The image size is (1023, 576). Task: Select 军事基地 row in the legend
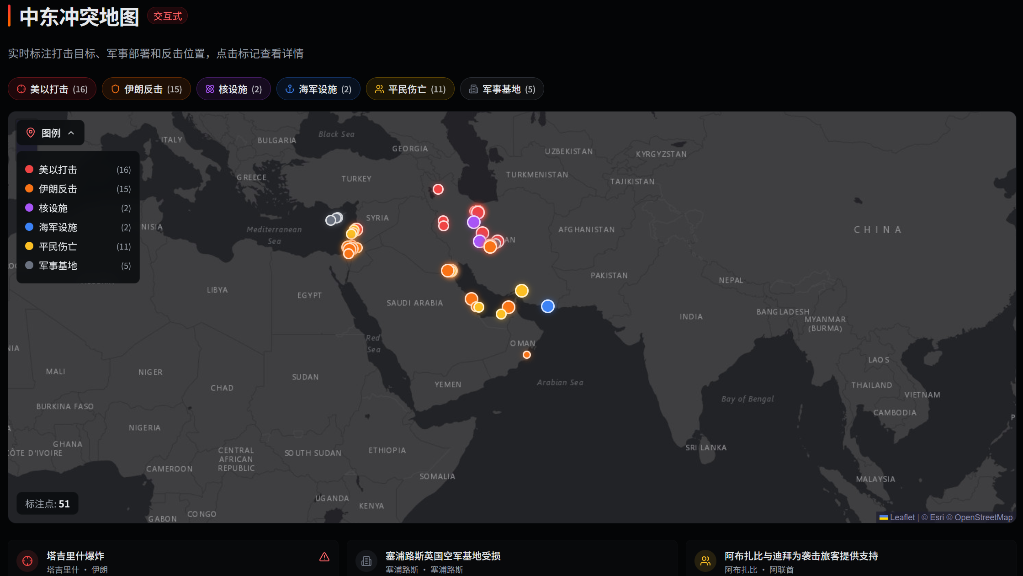pyautogui.click(x=58, y=266)
